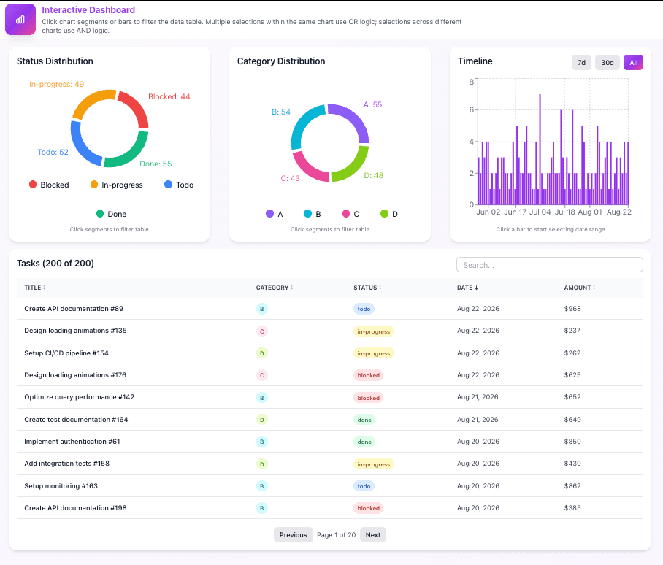Image resolution: width=663 pixels, height=565 pixels.
Task: Click legend dot for category D
Action: pos(384,214)
